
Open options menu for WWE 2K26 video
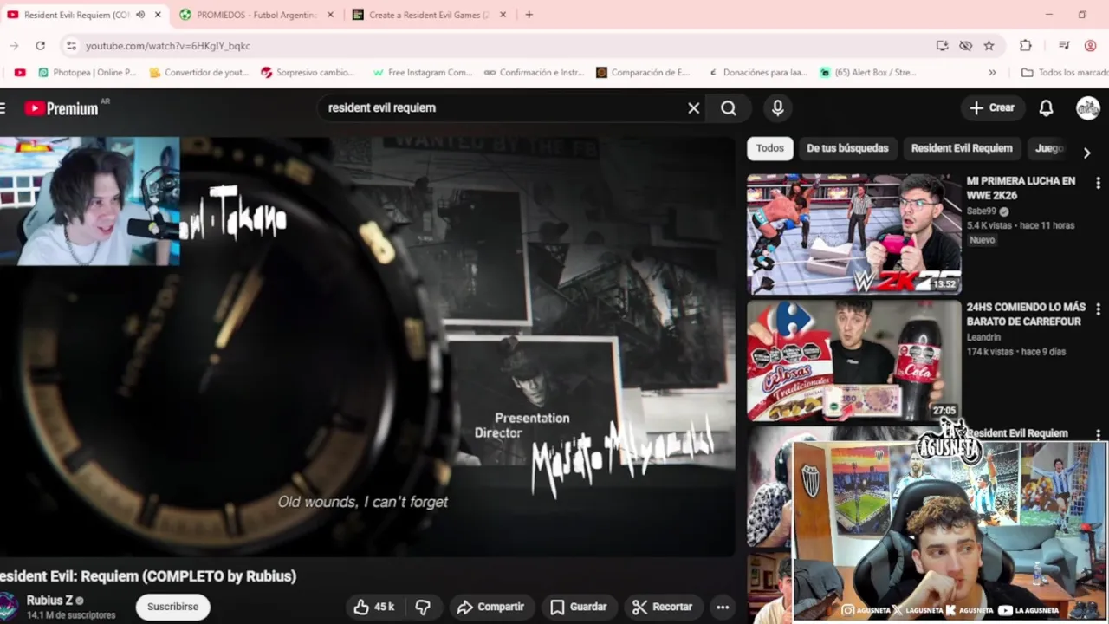(x=1098, y=183)
